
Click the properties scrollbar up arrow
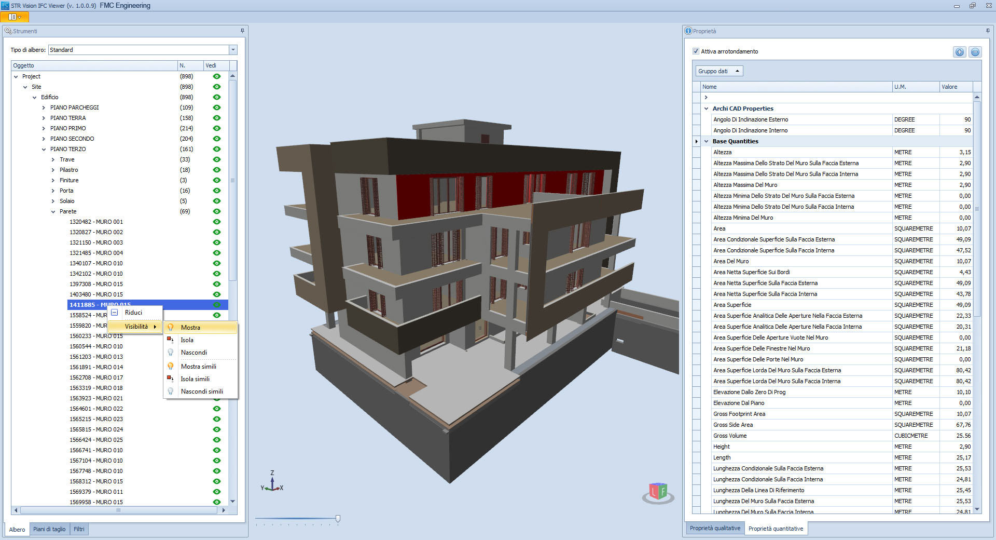point(977,97)
